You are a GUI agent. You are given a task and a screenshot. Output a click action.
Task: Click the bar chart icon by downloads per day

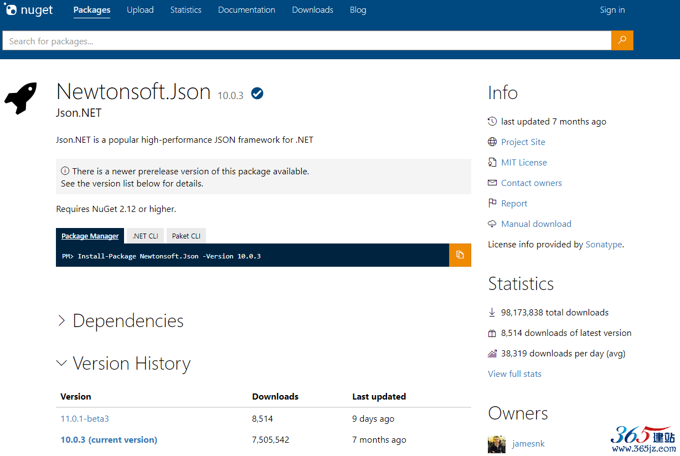point(492,354)
